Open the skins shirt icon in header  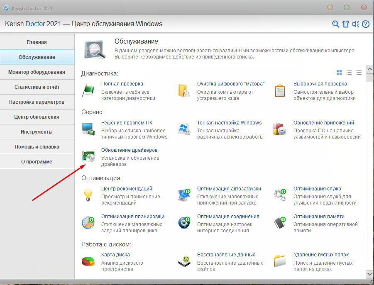coord(346,24)
